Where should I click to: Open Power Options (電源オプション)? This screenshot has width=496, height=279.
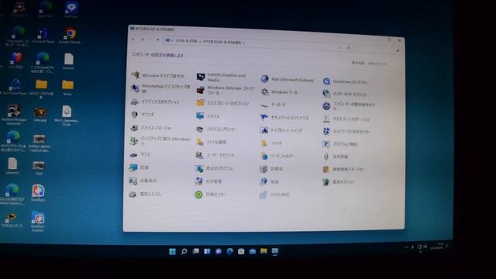(x=338, y=182)
